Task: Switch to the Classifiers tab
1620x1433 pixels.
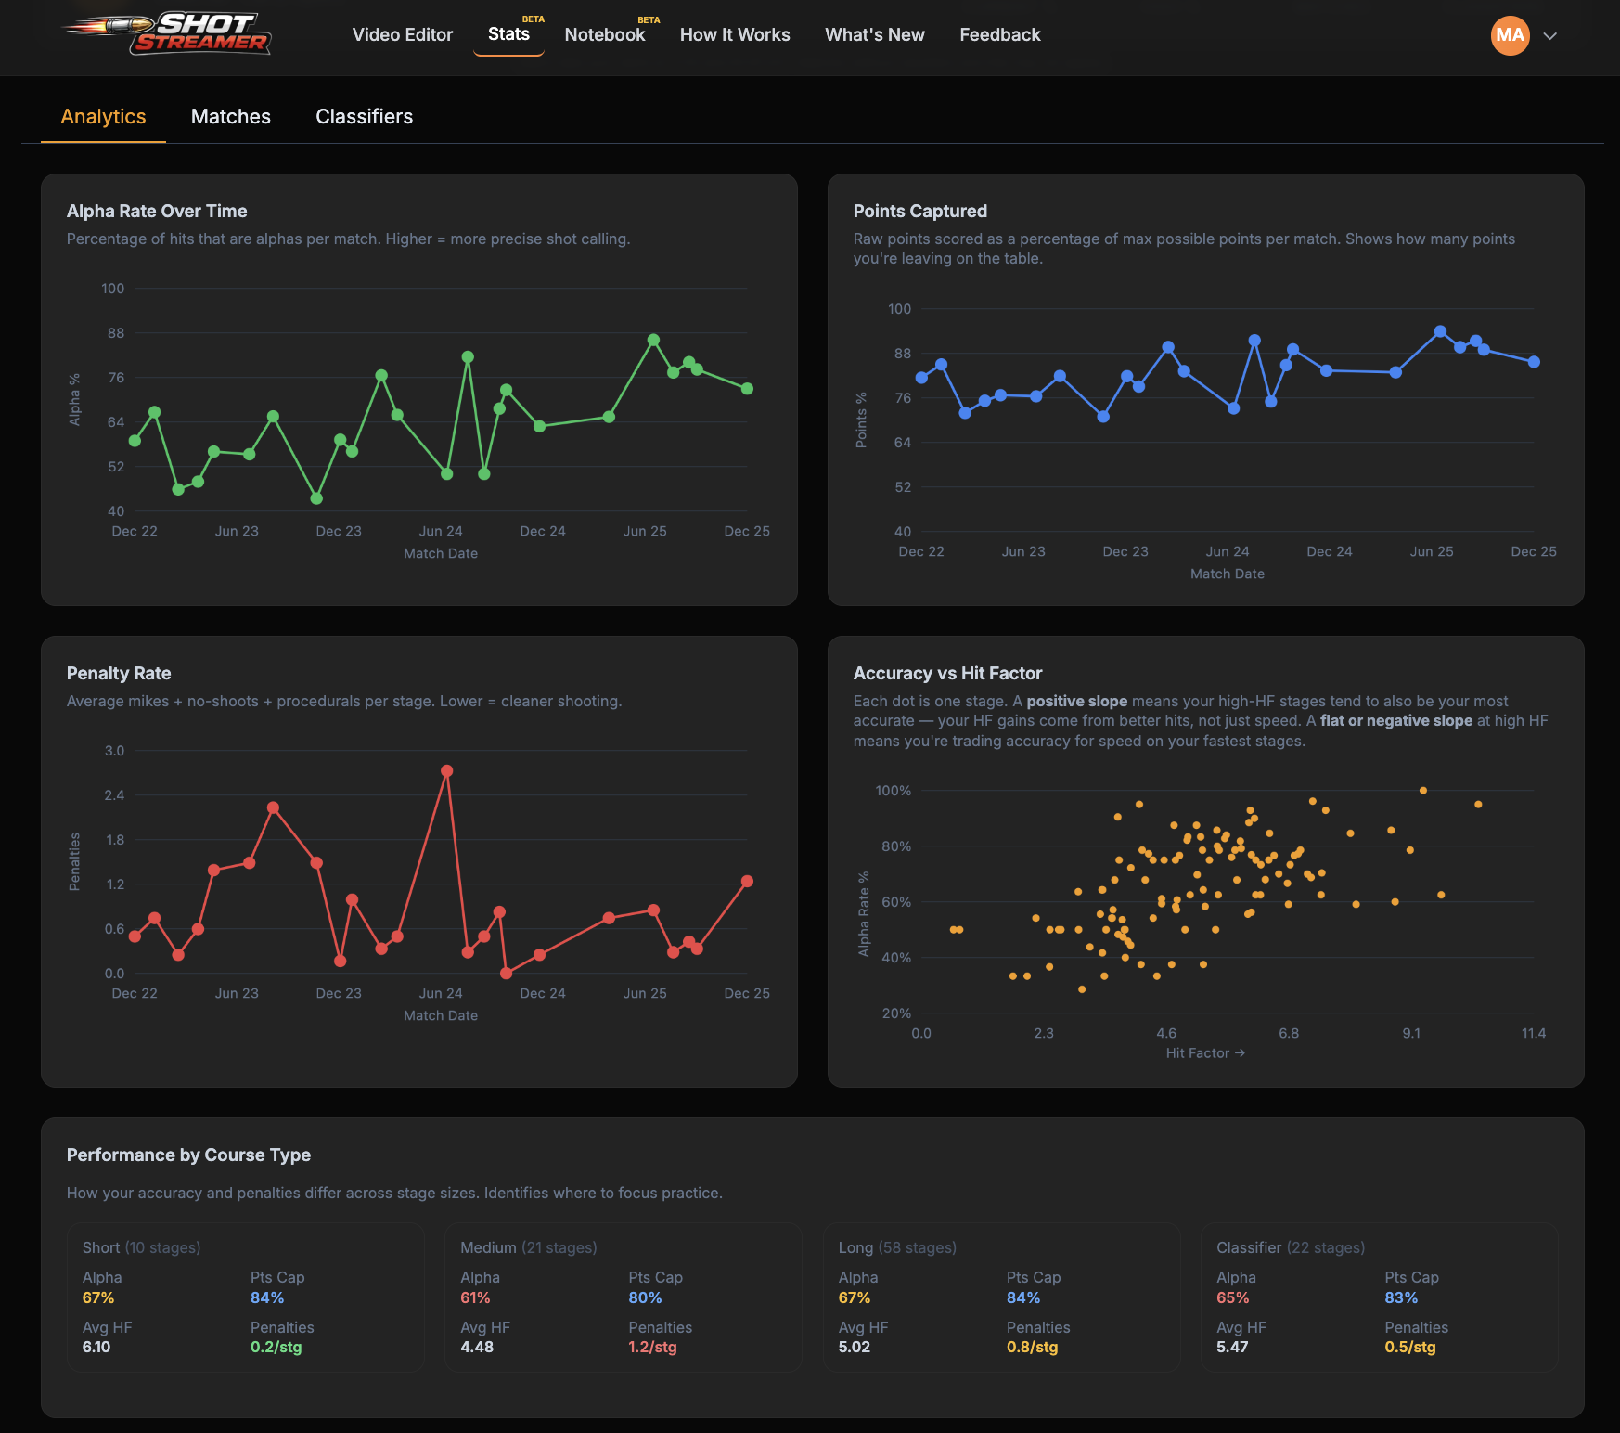Action: coord(365,116)
